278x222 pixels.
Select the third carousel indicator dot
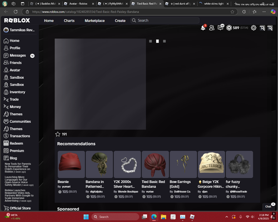click(x=164, y=41)
